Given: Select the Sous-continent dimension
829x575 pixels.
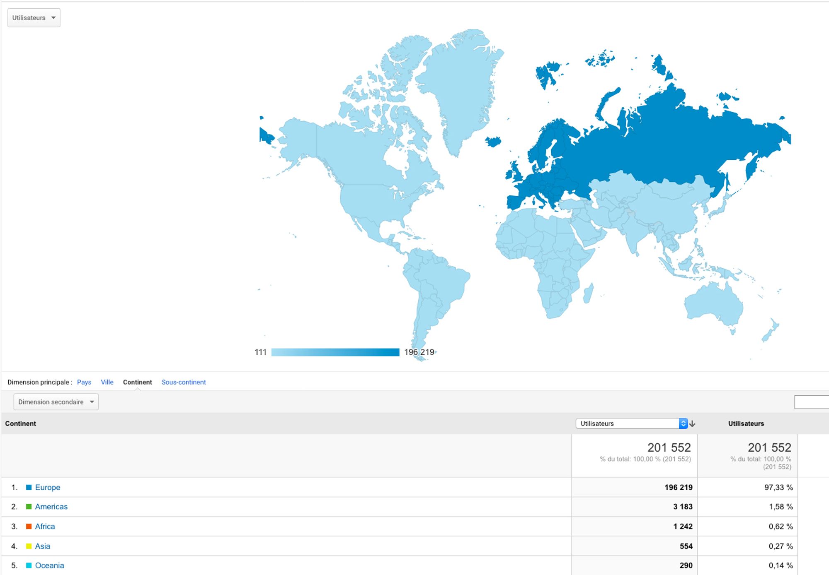Looking at the screenshot, I should 184,382.
